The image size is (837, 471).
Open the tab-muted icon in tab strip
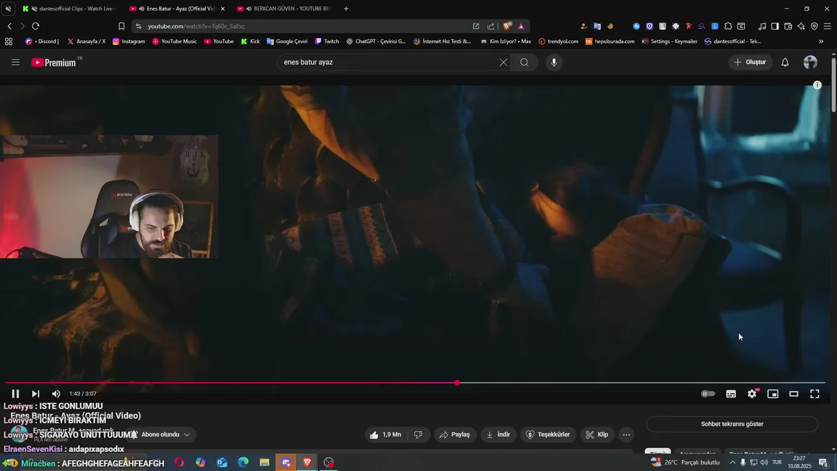[x=8, y=9]
